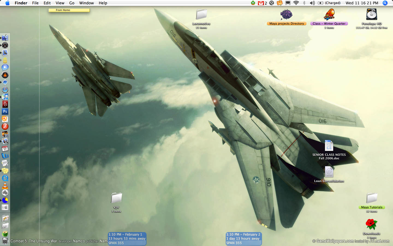Launch iTunes from the Dock

(5, 97)
